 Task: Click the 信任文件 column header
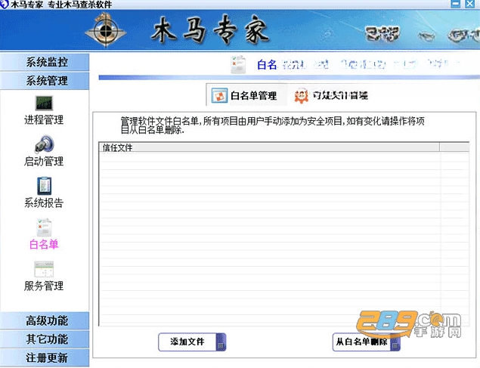pos(269,147)
